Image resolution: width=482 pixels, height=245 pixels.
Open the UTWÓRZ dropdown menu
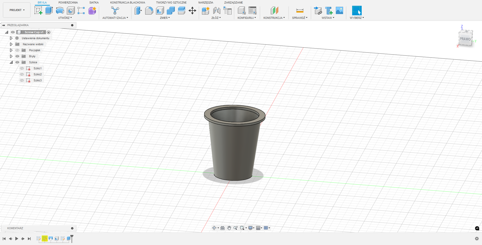click(x=65, y=18)
